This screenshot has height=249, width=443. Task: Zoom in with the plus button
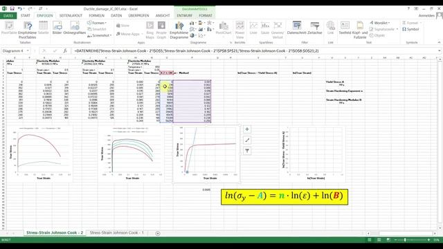tap(428, 240)
